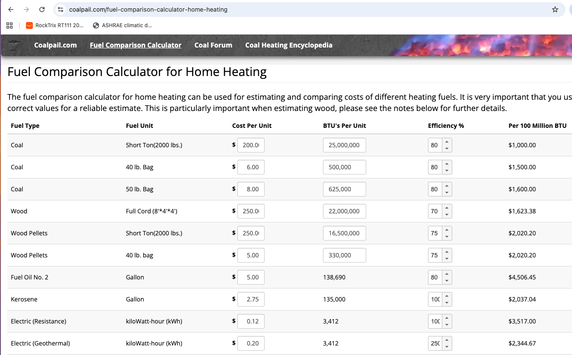Edit Coal 50 lb. Bag cost field
This screenshot has width=572, height=355.
[x=251, y=189]
